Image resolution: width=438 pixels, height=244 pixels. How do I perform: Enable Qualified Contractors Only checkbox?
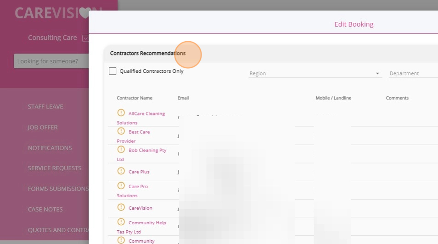(x=112, y=71)
